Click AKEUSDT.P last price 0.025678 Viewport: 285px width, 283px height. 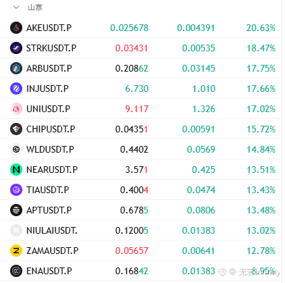tap(129, 28)
